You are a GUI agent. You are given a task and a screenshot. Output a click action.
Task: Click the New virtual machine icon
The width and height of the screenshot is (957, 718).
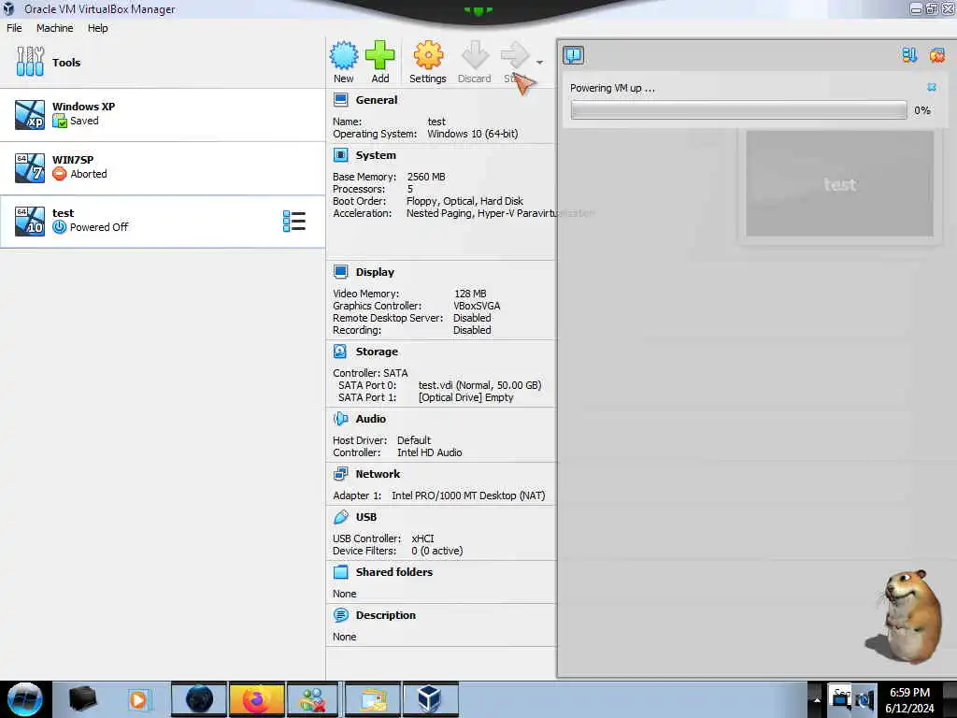344,55
